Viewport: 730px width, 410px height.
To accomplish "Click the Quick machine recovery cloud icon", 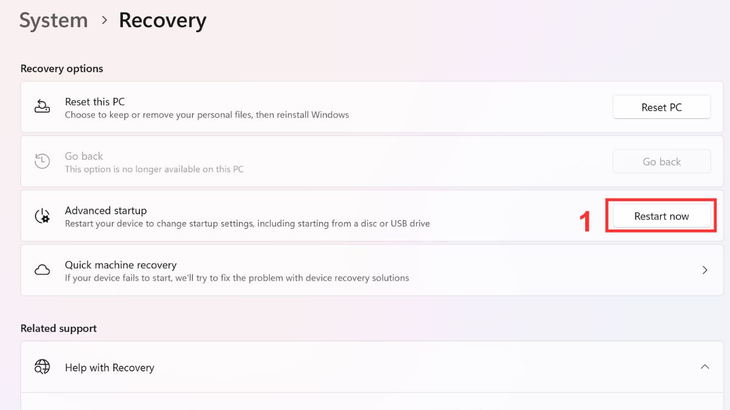I will pos(42,270).
